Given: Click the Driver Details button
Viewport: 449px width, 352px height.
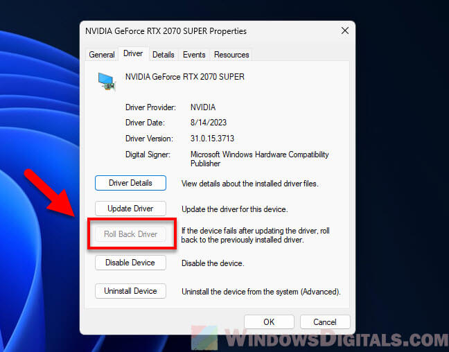Looking at the screenshot, I should coord(130,183).
